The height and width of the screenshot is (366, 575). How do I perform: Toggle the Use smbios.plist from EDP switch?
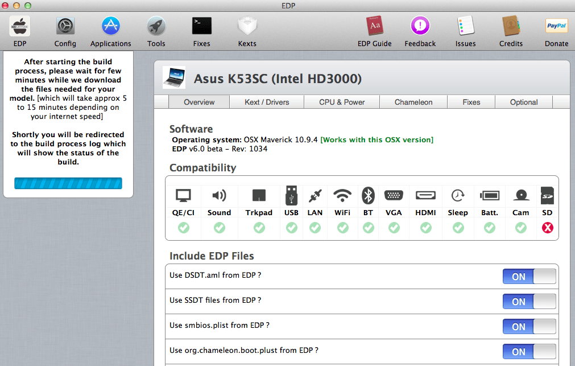pos(529,326)
